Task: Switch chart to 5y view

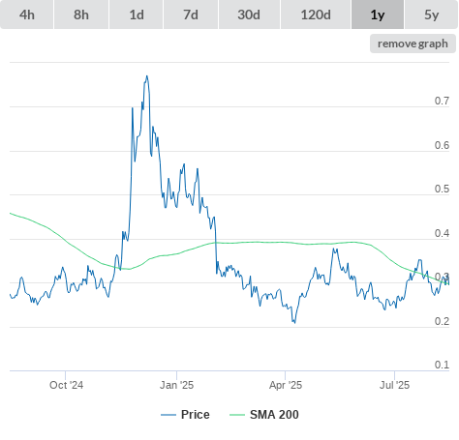Action: tap(431, 15)
